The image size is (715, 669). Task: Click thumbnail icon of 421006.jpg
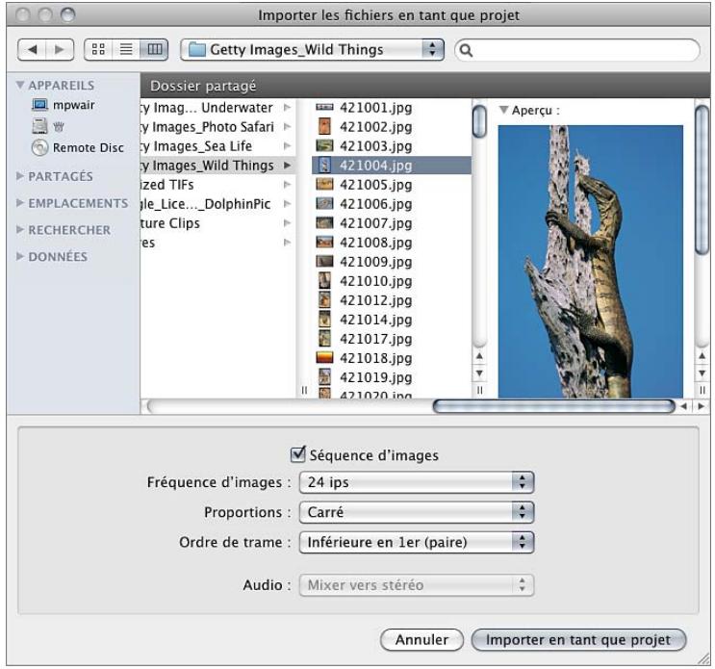click(324, 203)
